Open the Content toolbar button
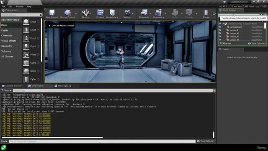 pyautogui.click(x=100, y=14)
